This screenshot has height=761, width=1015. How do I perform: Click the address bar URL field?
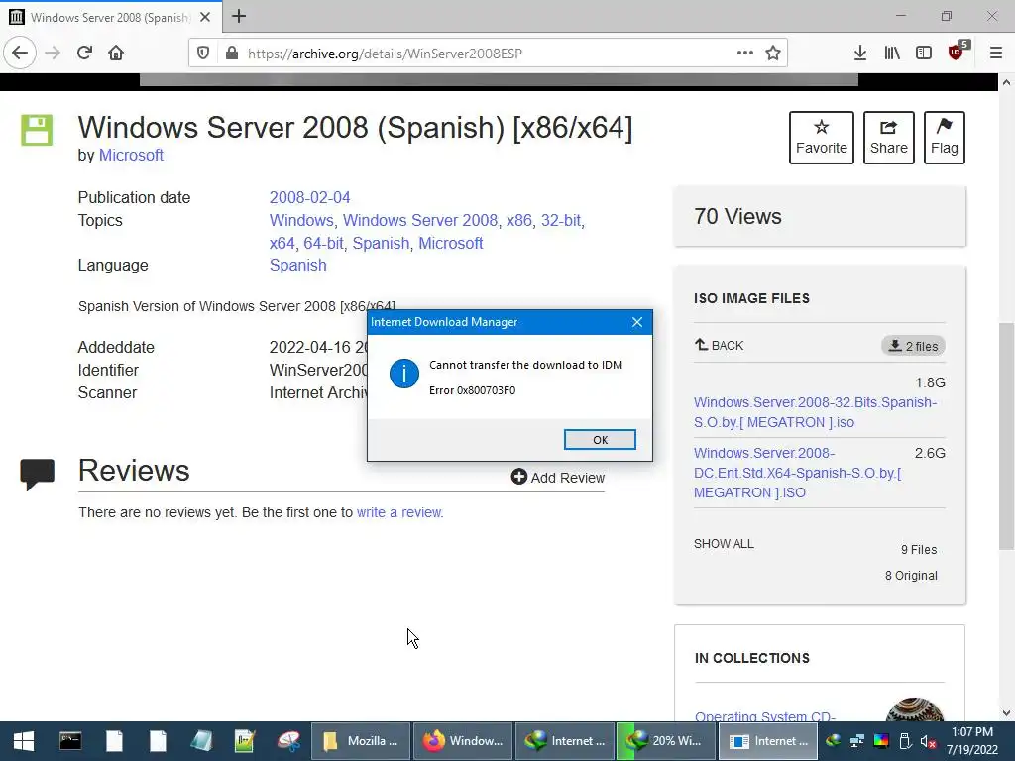tap(486, 54)
